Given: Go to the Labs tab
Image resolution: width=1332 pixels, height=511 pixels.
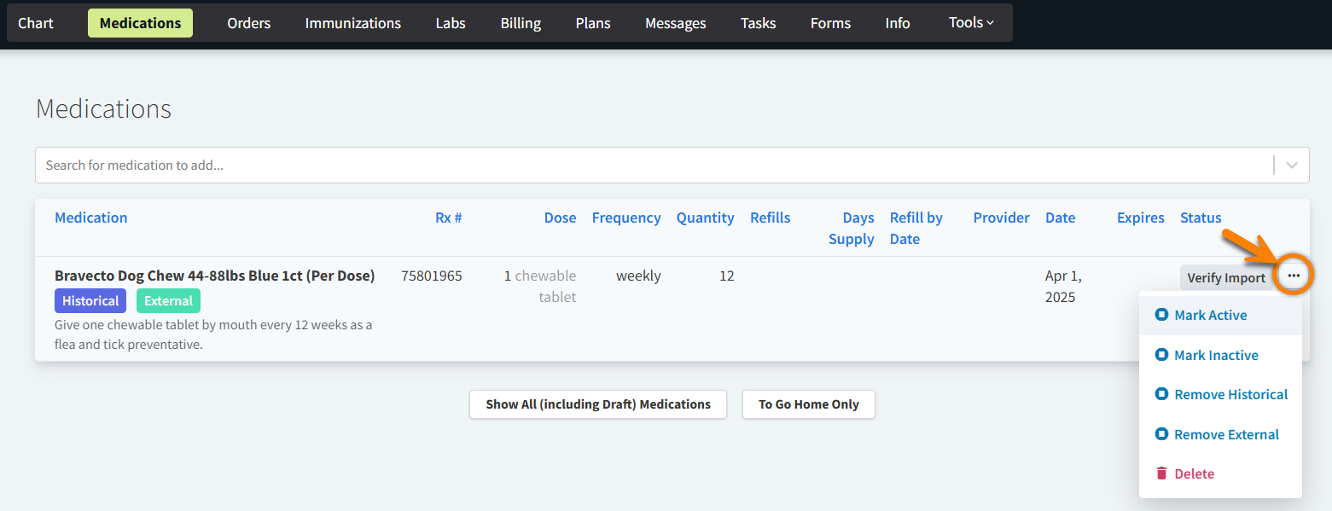Looking at the screenshot, I should click(451, 23).
